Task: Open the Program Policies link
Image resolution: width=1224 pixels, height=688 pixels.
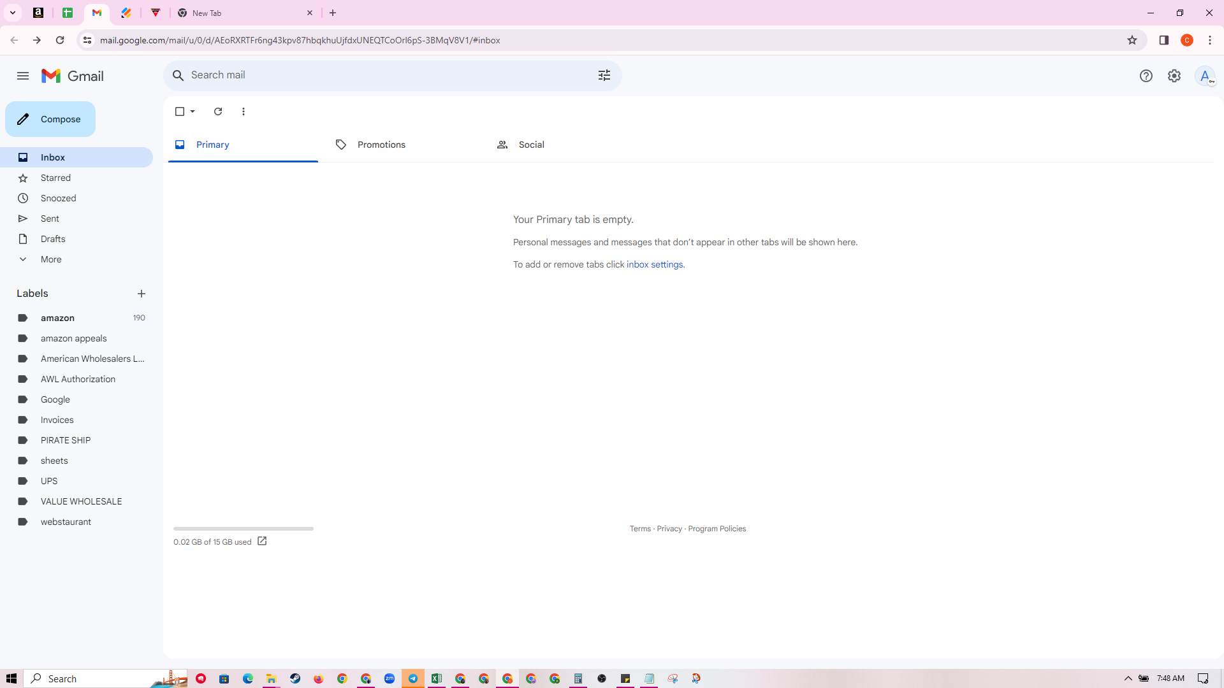Action: tap(717, 529)
